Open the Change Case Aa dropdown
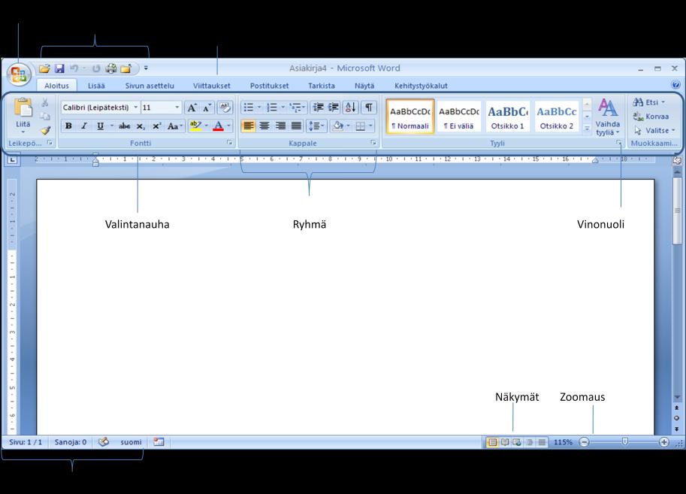686x494 pixels. coord(175,126)
